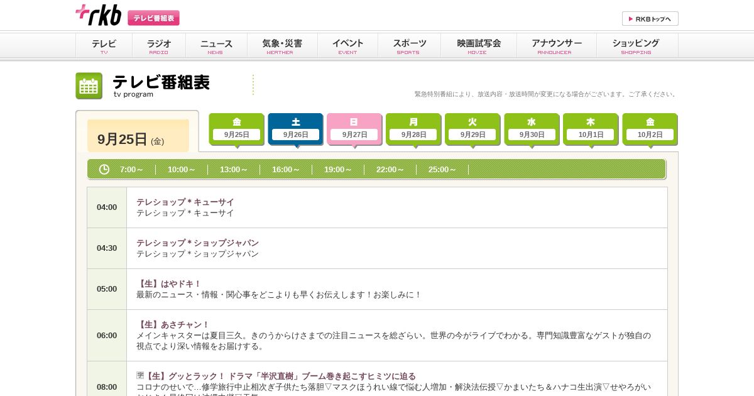Viewport: 754px width, 396px height.
Task: Click the clock icon in time bar
Action: 104,169
